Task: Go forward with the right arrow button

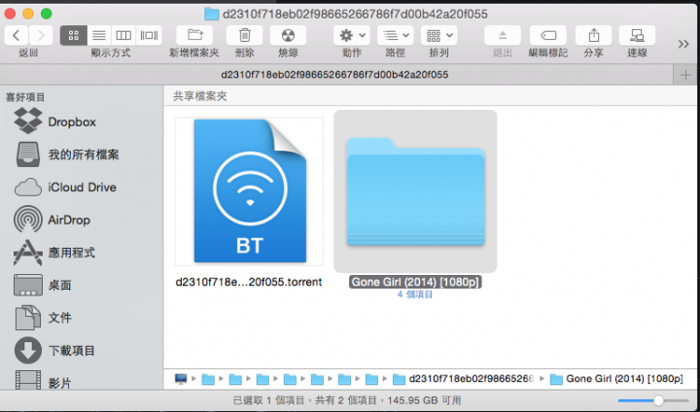Action: (x=41, y=35)
